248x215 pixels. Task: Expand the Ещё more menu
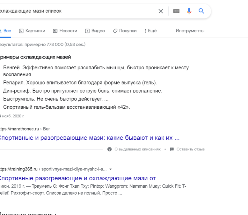[150, 31]
